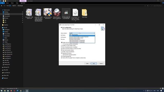
Task: Open the Start menu
Action: point(2,91)
